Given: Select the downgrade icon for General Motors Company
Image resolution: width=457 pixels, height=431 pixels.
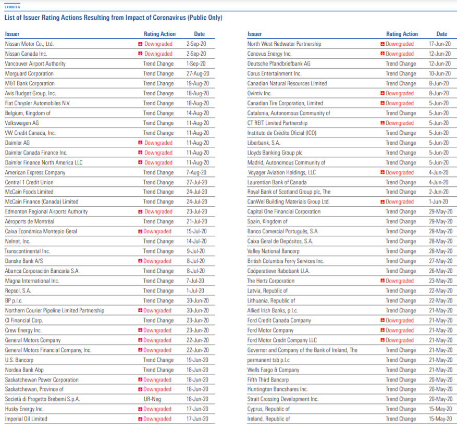Looking at the screenshot, I should click(140, 340).
